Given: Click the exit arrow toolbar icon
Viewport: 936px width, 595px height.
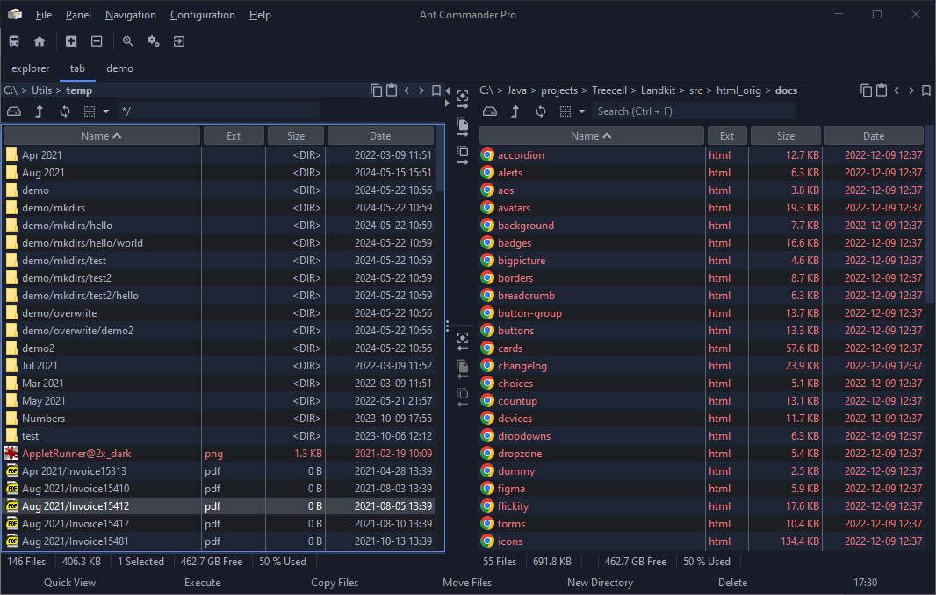Looking at the screenshot, I should (179, 41).
